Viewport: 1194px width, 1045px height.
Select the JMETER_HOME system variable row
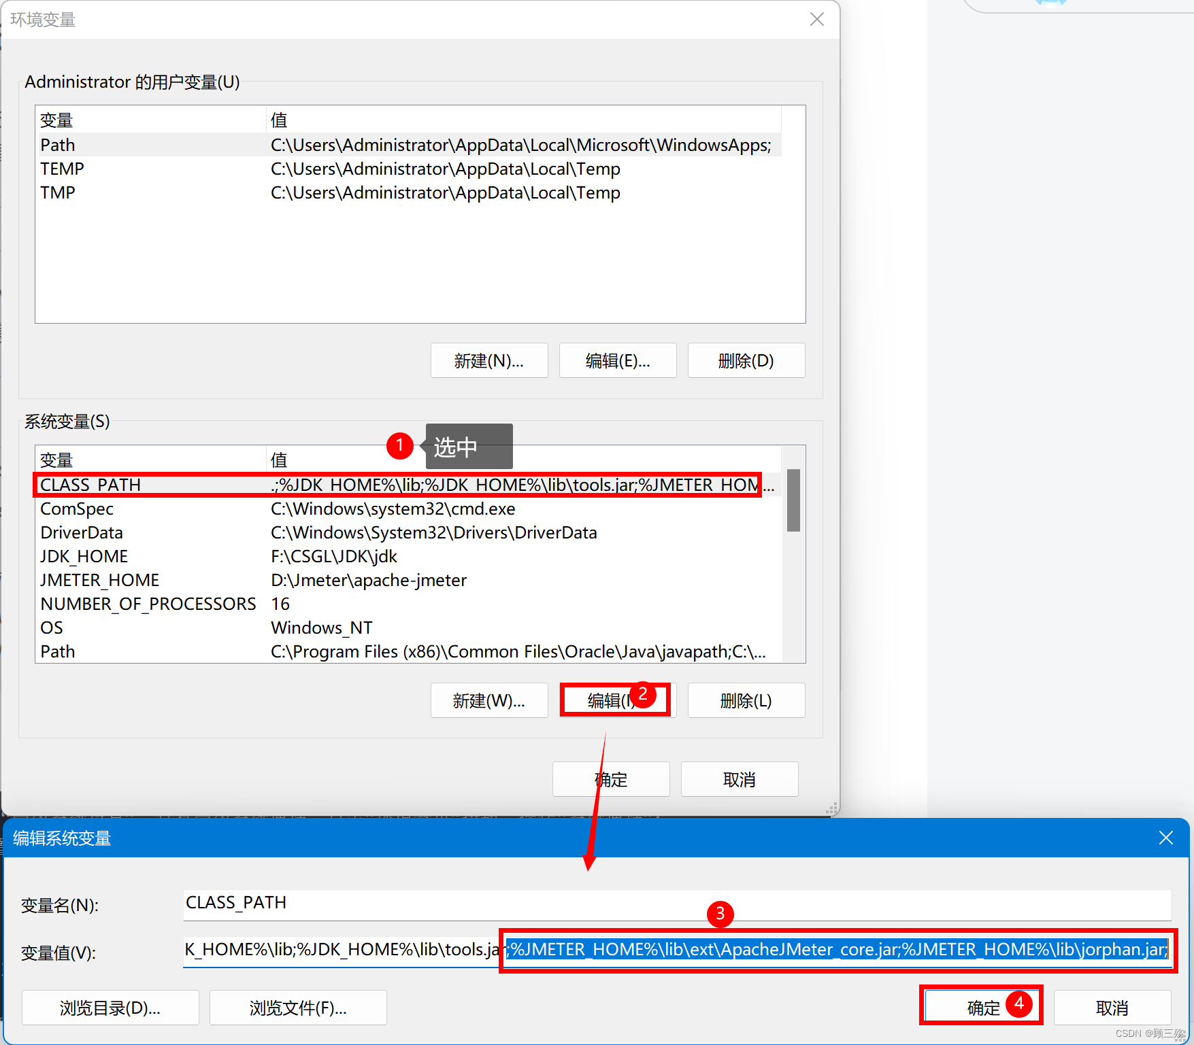tap(408, 580)
